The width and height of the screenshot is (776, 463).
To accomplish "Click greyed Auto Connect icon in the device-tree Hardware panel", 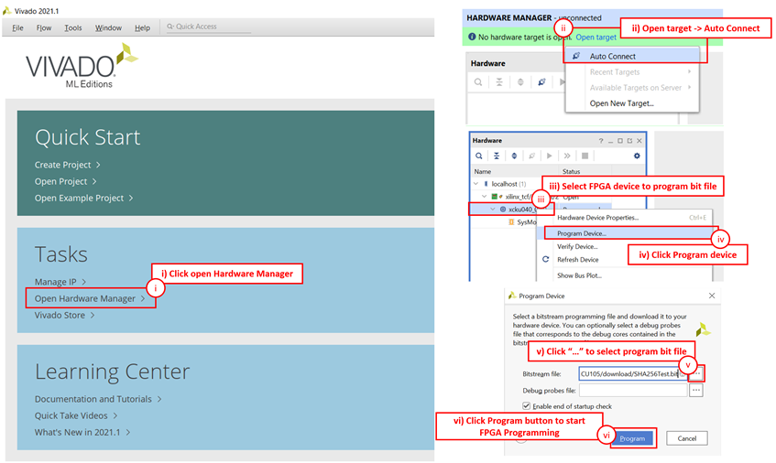I will click(x=531, y=156).
